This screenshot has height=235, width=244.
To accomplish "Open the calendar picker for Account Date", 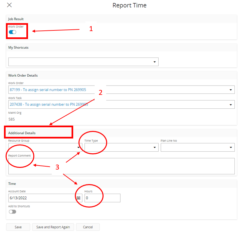I will click(x=78, y=198).
